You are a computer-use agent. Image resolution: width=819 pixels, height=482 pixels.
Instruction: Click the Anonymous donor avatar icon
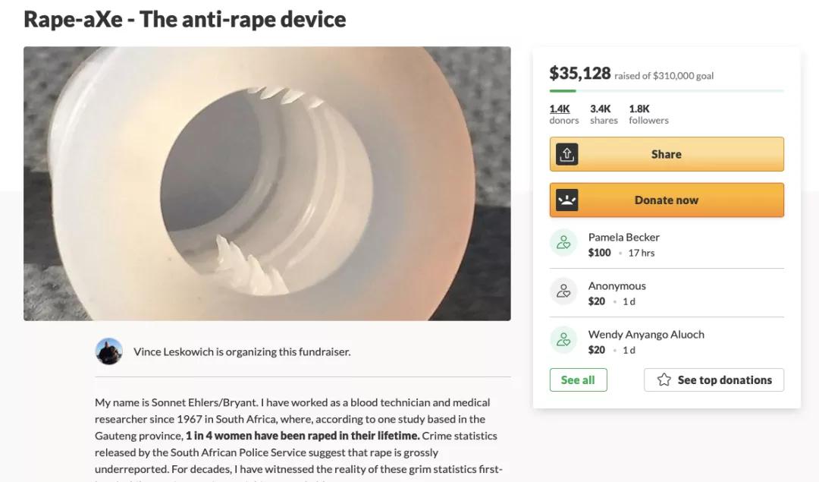(x=563, y=291)
